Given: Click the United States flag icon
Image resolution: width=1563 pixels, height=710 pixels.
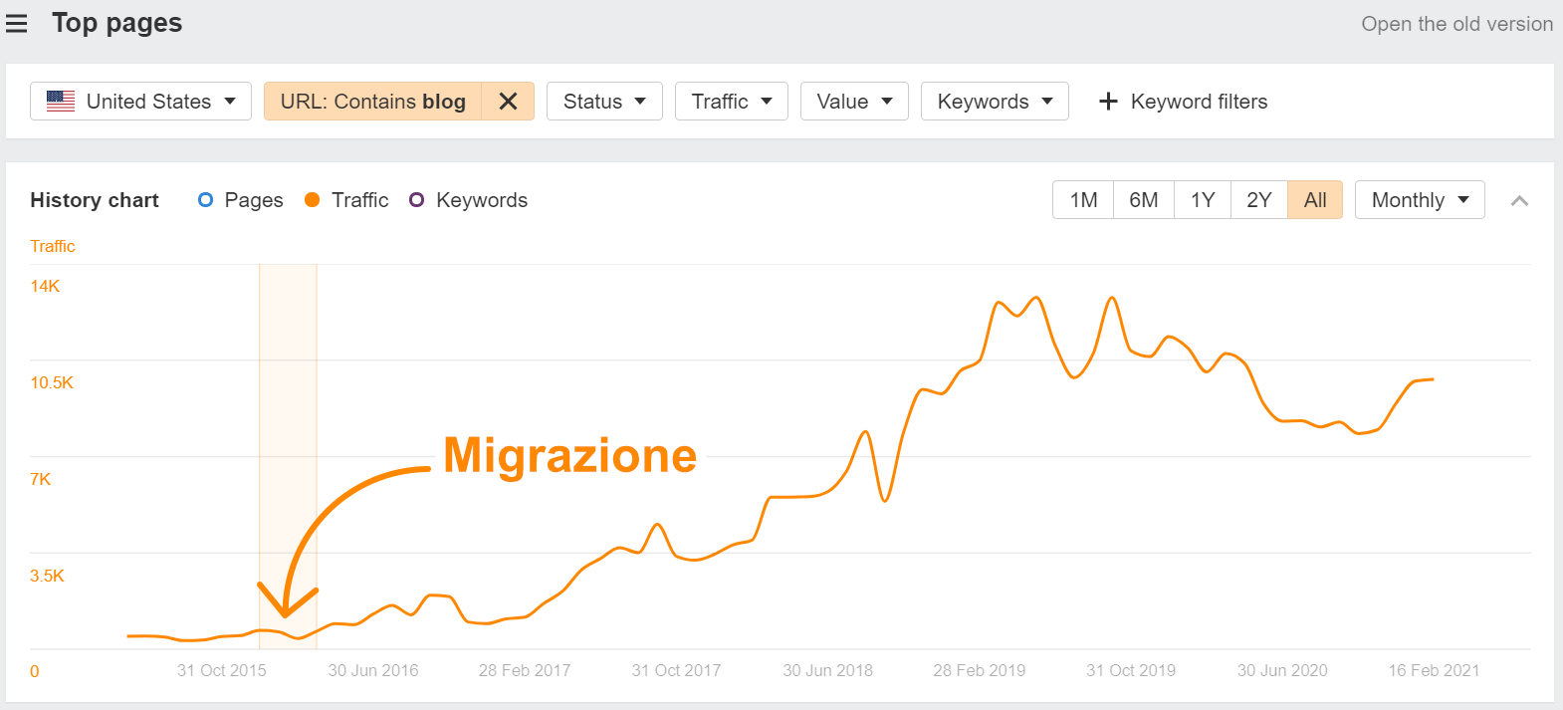Looking at the screenshot, I should click(61, 102).
